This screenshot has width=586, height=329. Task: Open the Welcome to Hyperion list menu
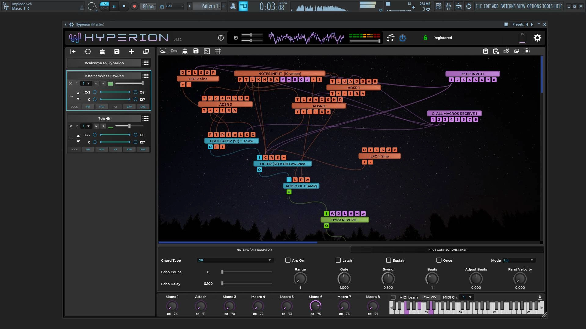pyautogui.click(x=146, y=63)
